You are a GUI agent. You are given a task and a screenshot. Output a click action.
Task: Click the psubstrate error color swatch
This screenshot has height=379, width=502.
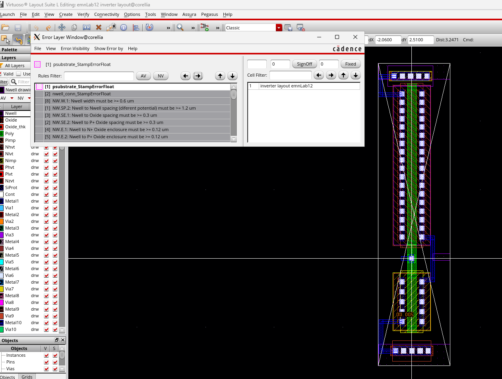pyautogui.click(x=37, y=64)
